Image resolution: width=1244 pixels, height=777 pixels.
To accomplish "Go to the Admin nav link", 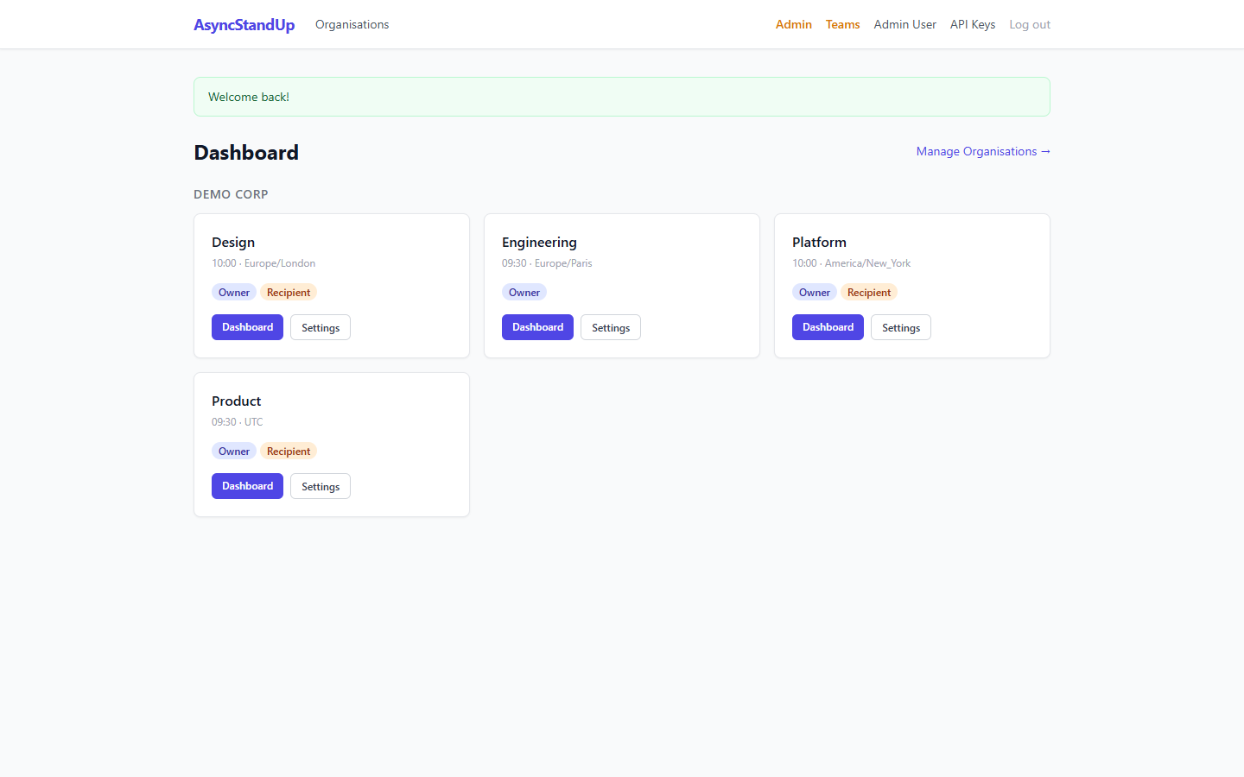I will point(793,24).
